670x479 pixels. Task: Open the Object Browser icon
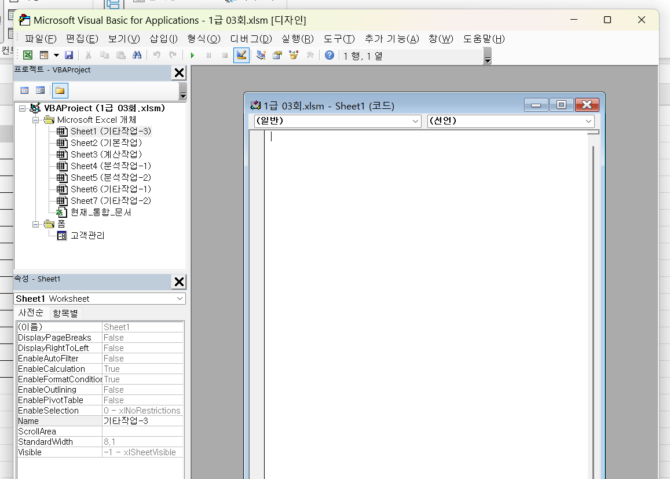coord(294,55)
